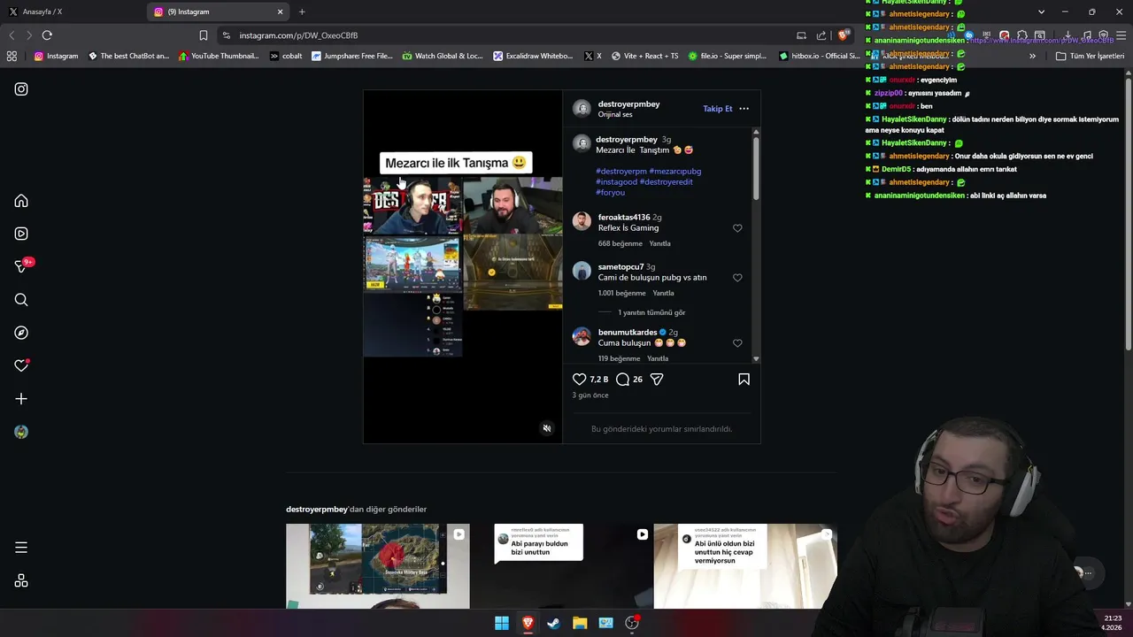Click the 'Mezarcı ile ilk Tanışma' video

coord(463,266)
